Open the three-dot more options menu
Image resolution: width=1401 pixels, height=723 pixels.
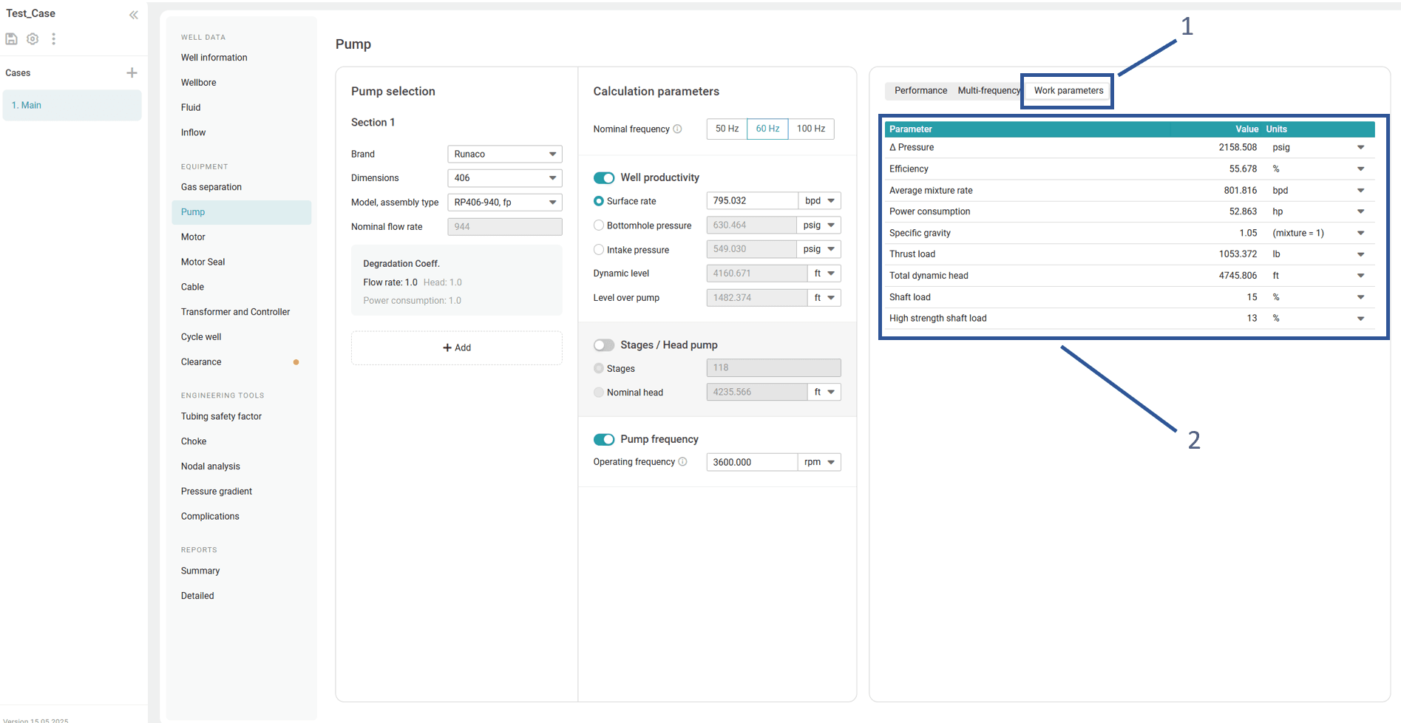pos(53,39)
